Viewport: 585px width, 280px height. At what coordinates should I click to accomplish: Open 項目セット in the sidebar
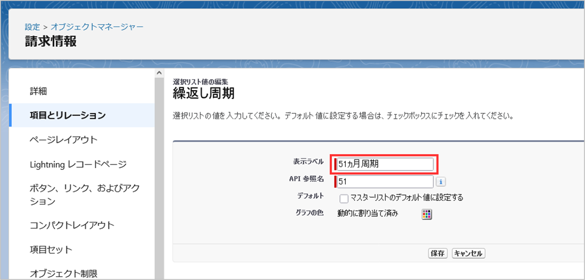click(x=51, y=250)
